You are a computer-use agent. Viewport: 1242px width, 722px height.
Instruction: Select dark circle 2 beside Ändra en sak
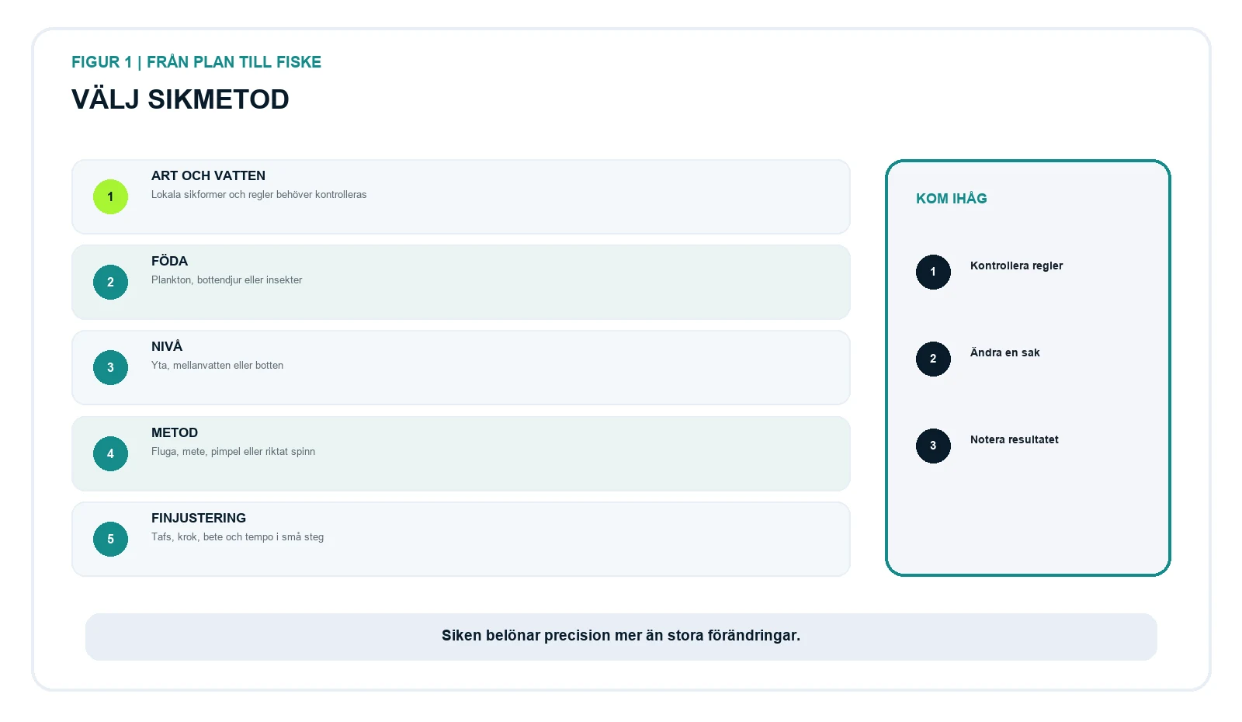933,359
